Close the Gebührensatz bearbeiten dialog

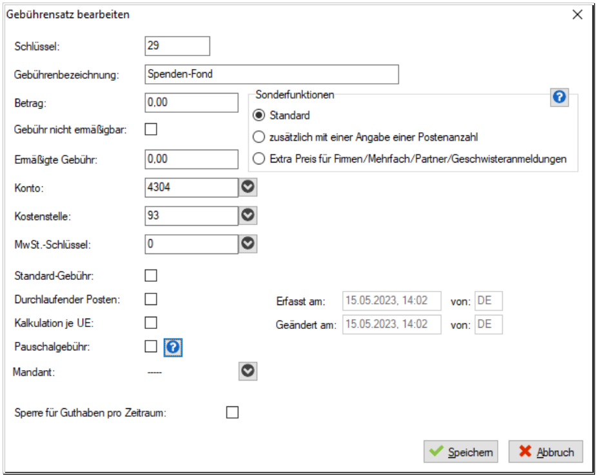(577, 15)
